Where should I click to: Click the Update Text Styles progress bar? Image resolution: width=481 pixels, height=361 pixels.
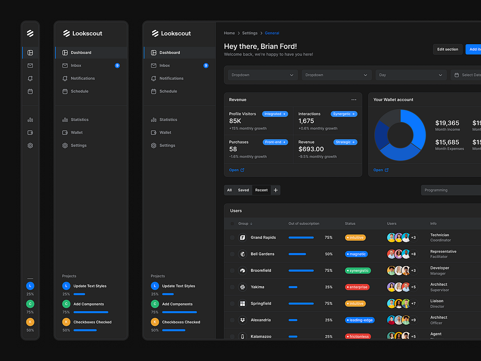tap(81, 294)
